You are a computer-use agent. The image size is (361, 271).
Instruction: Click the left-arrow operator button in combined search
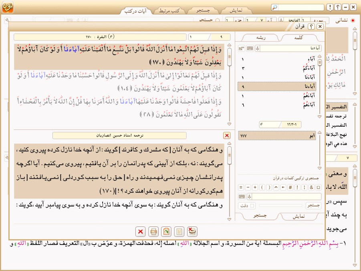(x=283, y=187)
